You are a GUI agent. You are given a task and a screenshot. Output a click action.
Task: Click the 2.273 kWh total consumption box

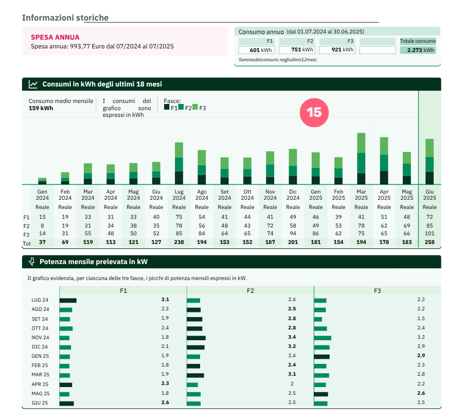(418, 50)
